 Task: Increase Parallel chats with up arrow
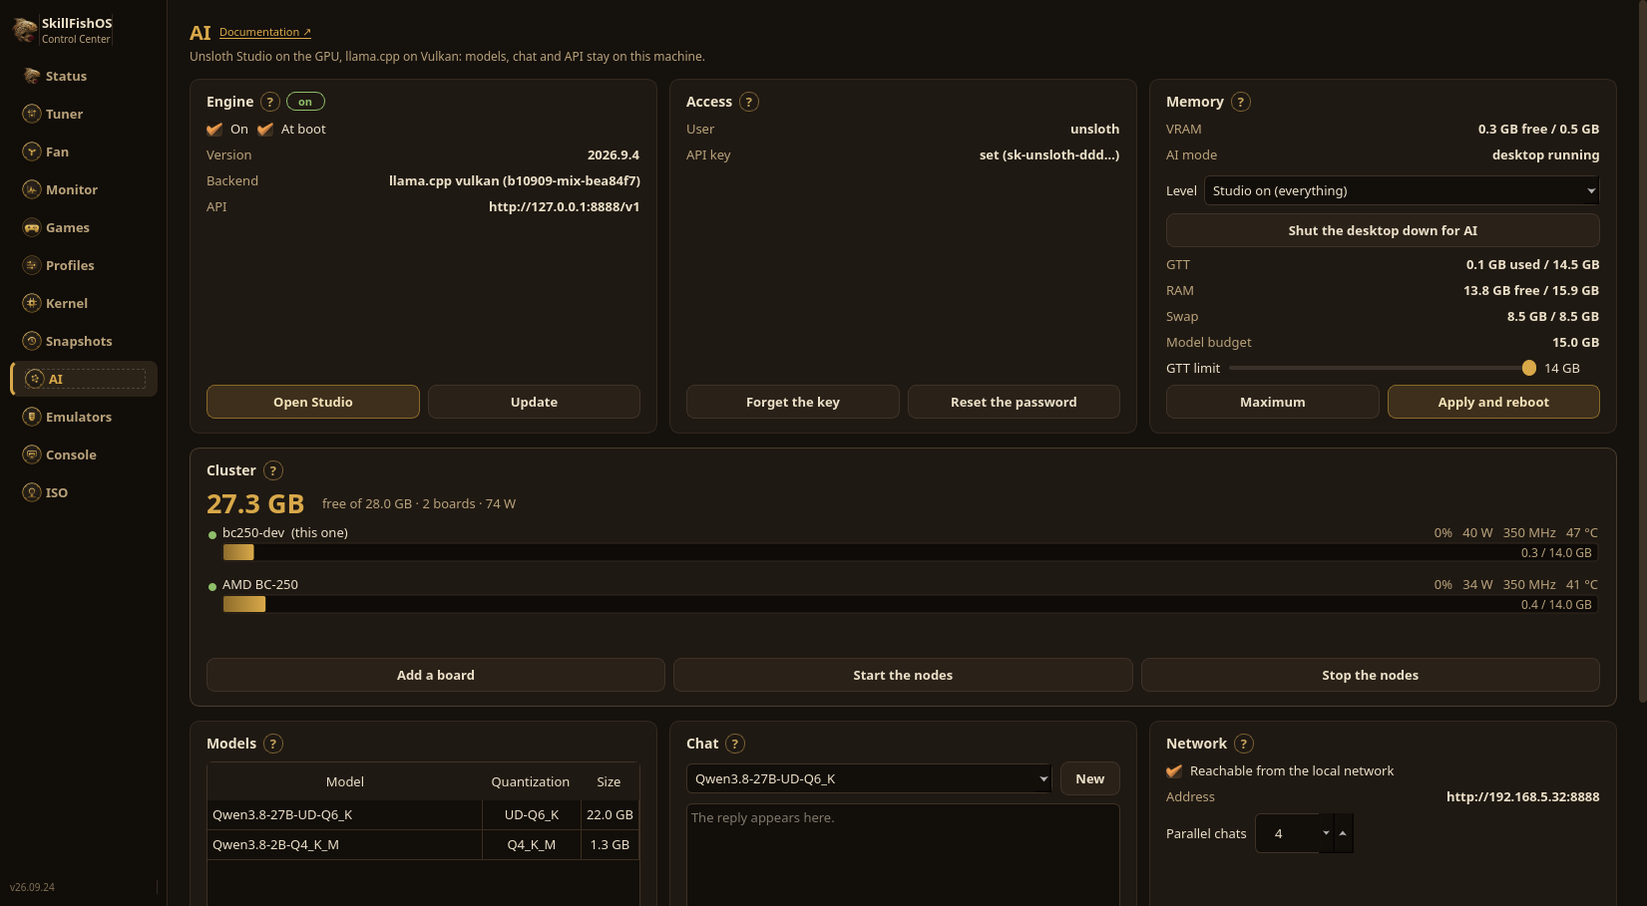(x=1343, y=832)
